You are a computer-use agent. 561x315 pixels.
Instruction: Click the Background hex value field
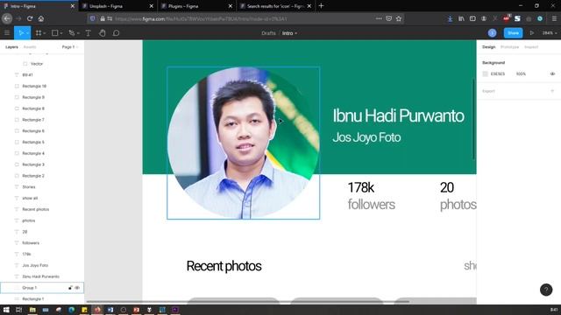pos(498,73)
